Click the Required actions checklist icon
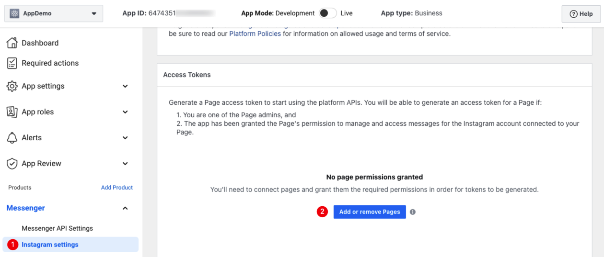This screenshot has width=604, height=257. tap(12, 63)
